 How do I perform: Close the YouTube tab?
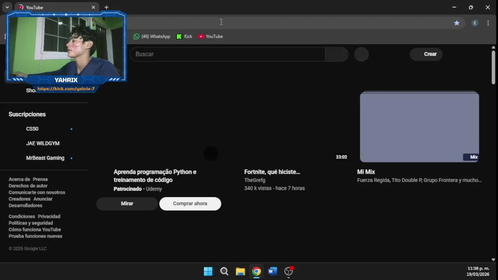click(93, 7)
